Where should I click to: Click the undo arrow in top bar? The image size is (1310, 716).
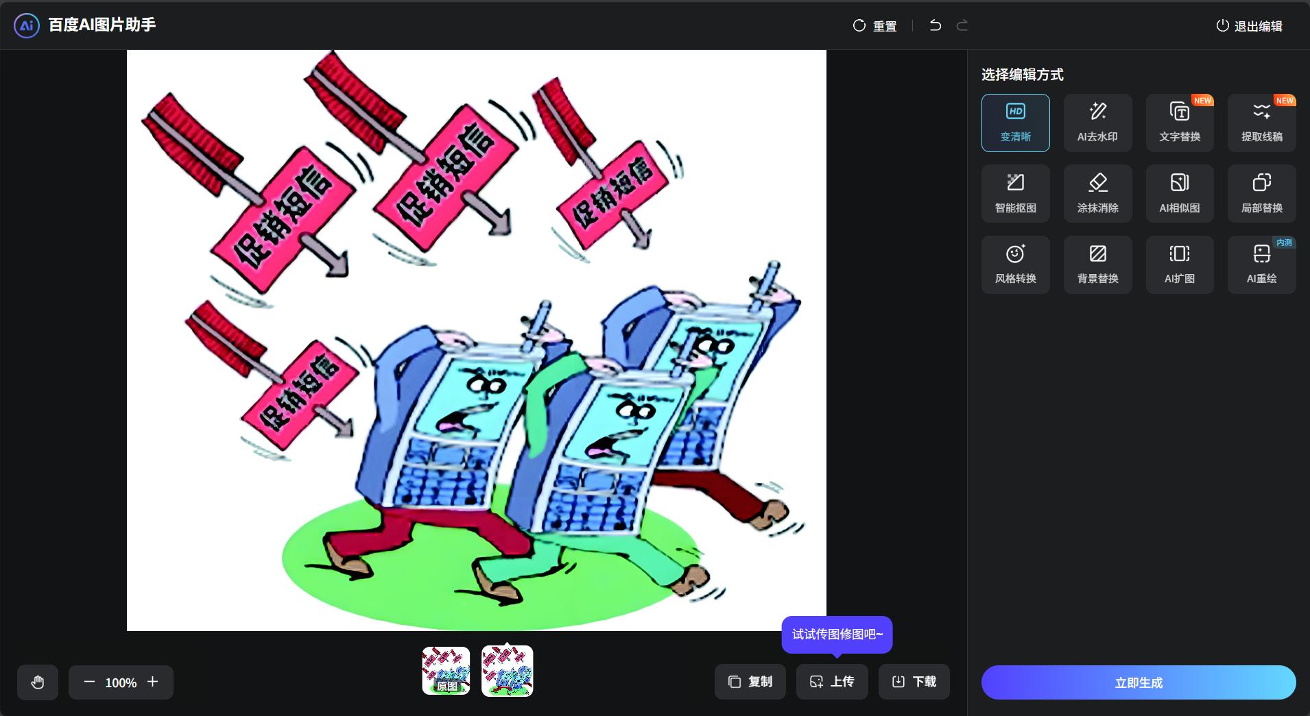click(x=935, y=25)
